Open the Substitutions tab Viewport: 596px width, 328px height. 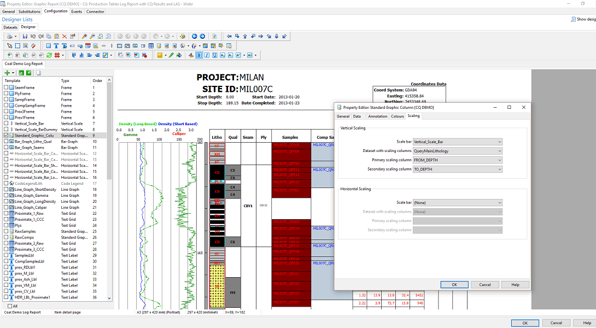pyautogui.click(x=29, y=11)
